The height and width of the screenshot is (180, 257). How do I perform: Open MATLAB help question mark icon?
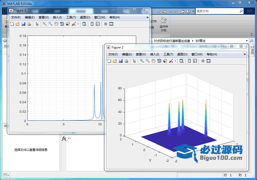(188, 11)
